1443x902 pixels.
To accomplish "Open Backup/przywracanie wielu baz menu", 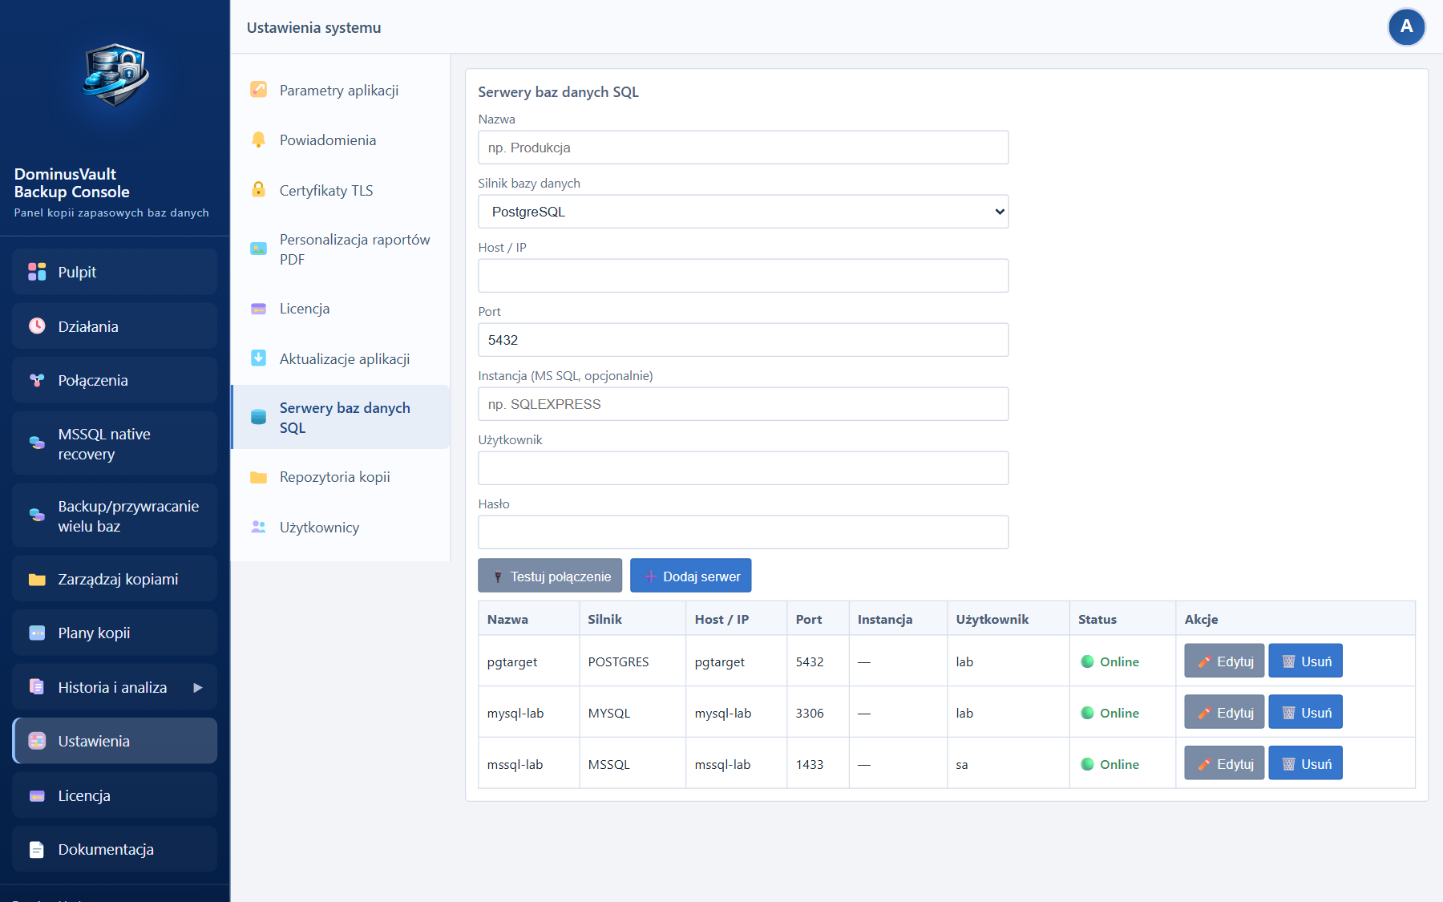I will click(115, 516).
